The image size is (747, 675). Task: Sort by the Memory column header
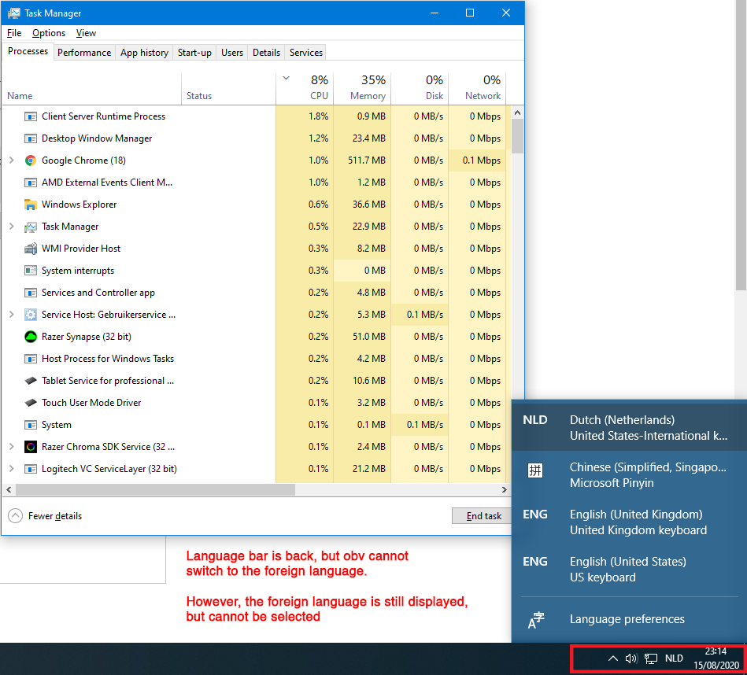coord(363,89)
